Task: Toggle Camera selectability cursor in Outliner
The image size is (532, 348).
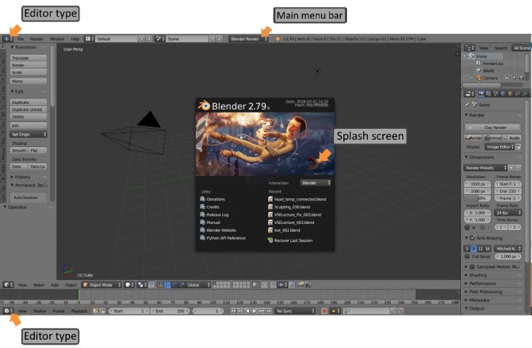Action: [514, 78]
